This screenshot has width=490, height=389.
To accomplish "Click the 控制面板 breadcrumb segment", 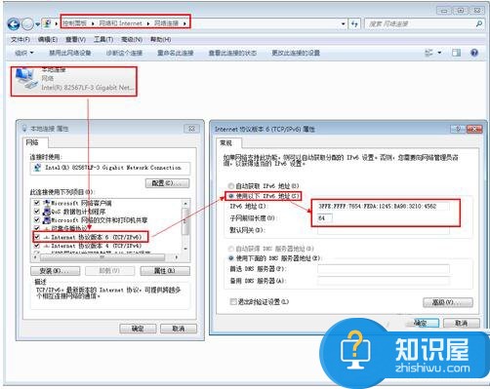I will 75,23.
